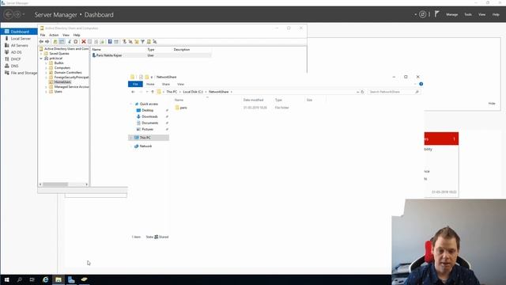Expand the File Explorer ribbon chevron

click(x=415, y=84)
